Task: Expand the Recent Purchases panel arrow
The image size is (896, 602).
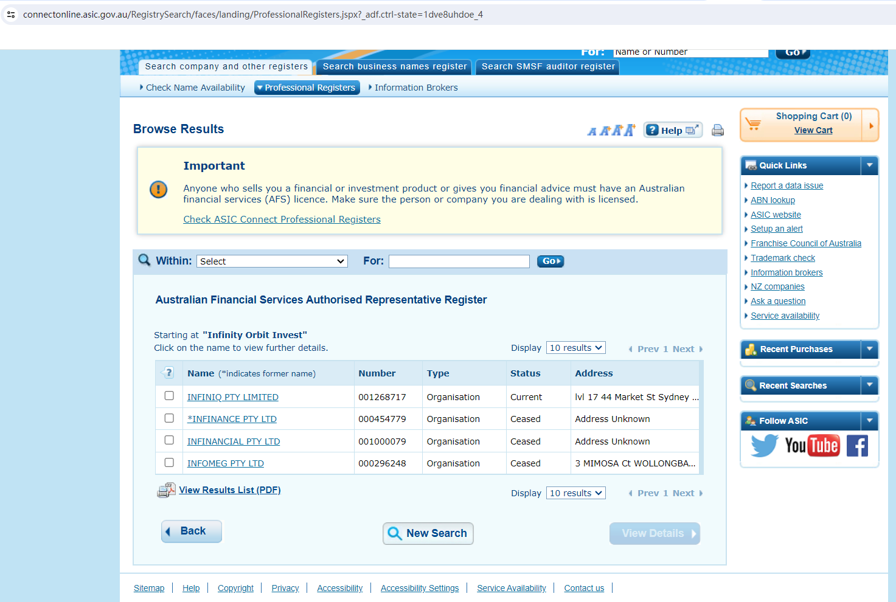Action: (x=870, y=349)
